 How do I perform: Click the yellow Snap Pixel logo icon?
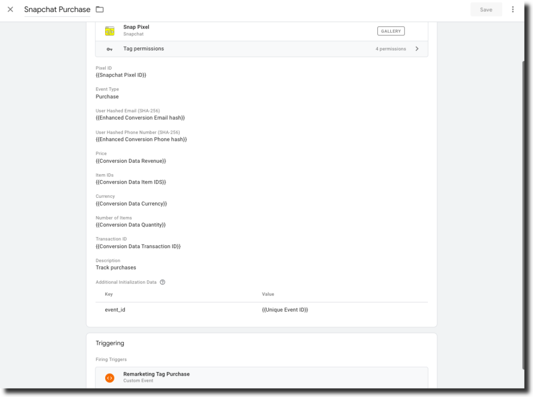point(109,31)
